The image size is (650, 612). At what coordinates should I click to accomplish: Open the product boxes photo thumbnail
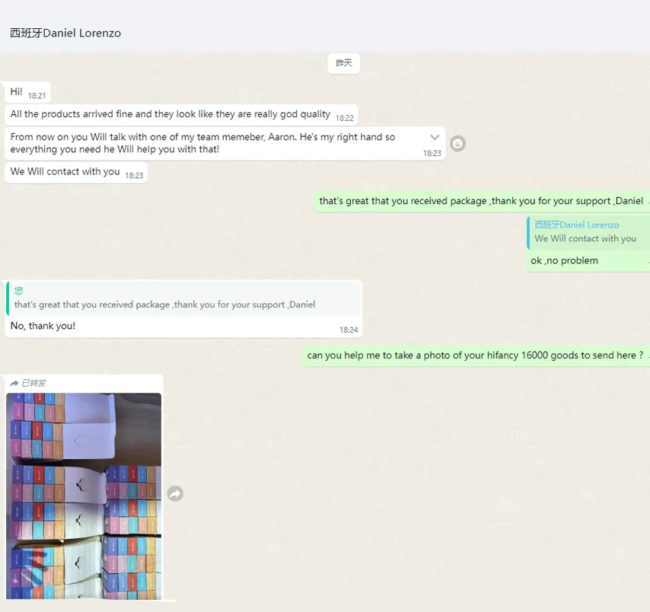pos(84,496)
